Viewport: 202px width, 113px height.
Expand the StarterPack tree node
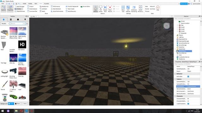coord(175,49)
